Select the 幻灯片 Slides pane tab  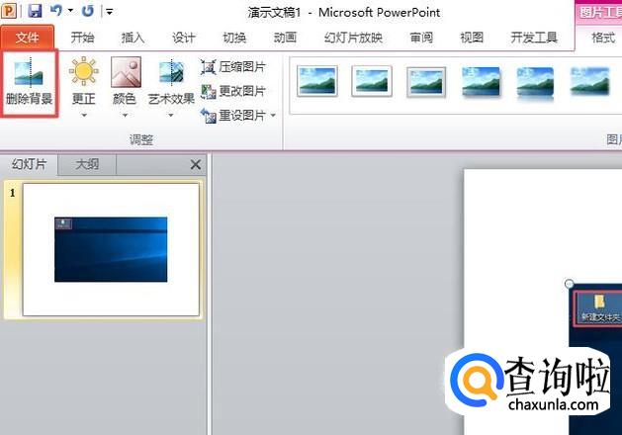(30, 164)
